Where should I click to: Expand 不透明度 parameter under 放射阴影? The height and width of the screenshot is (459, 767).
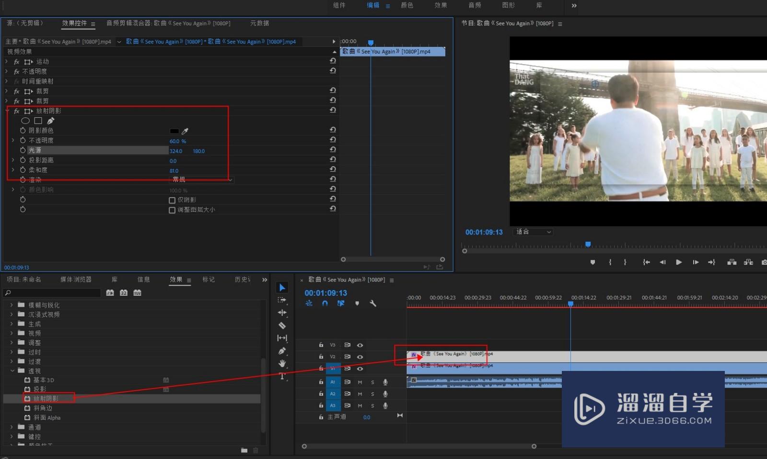(x=13, y=140)
